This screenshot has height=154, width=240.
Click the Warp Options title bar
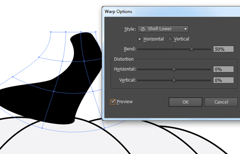pos(171,12)
